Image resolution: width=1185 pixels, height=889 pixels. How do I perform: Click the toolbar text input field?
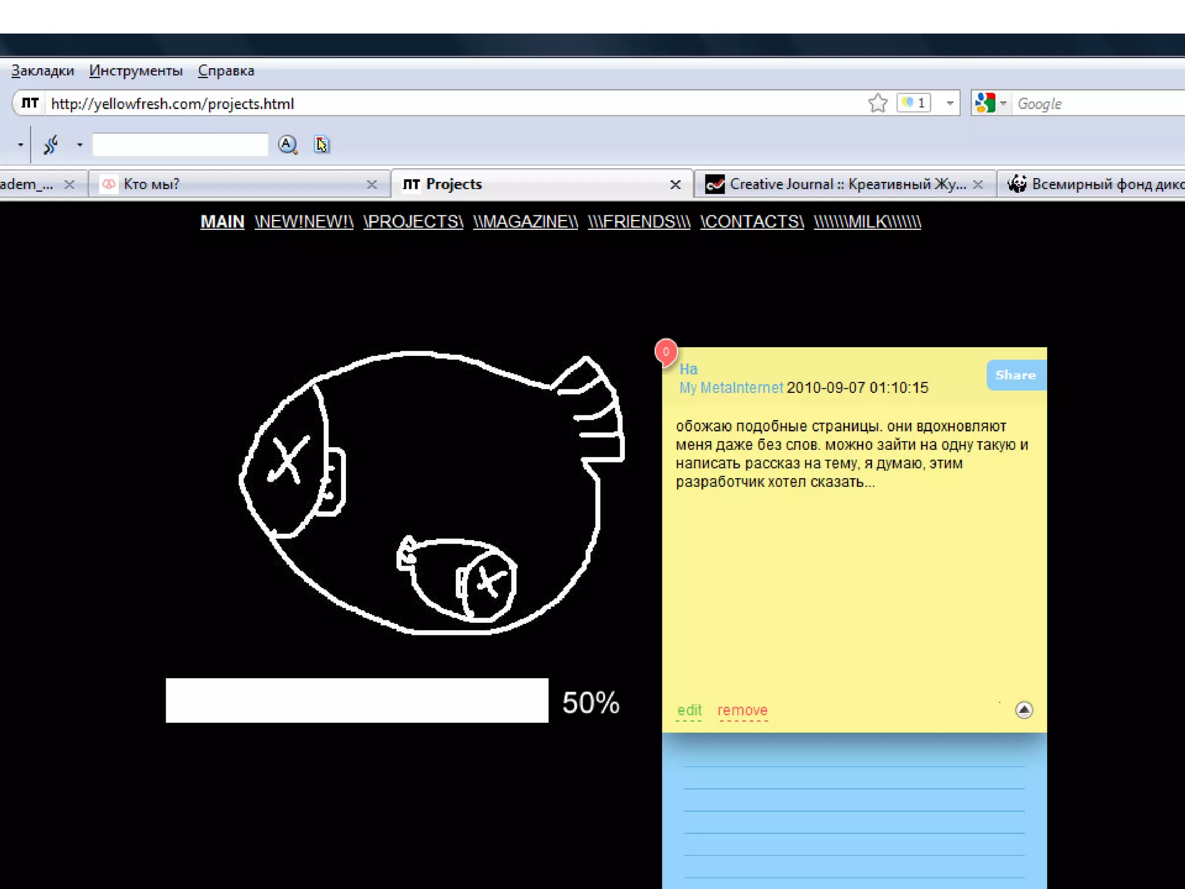click(x=180, y=144)
